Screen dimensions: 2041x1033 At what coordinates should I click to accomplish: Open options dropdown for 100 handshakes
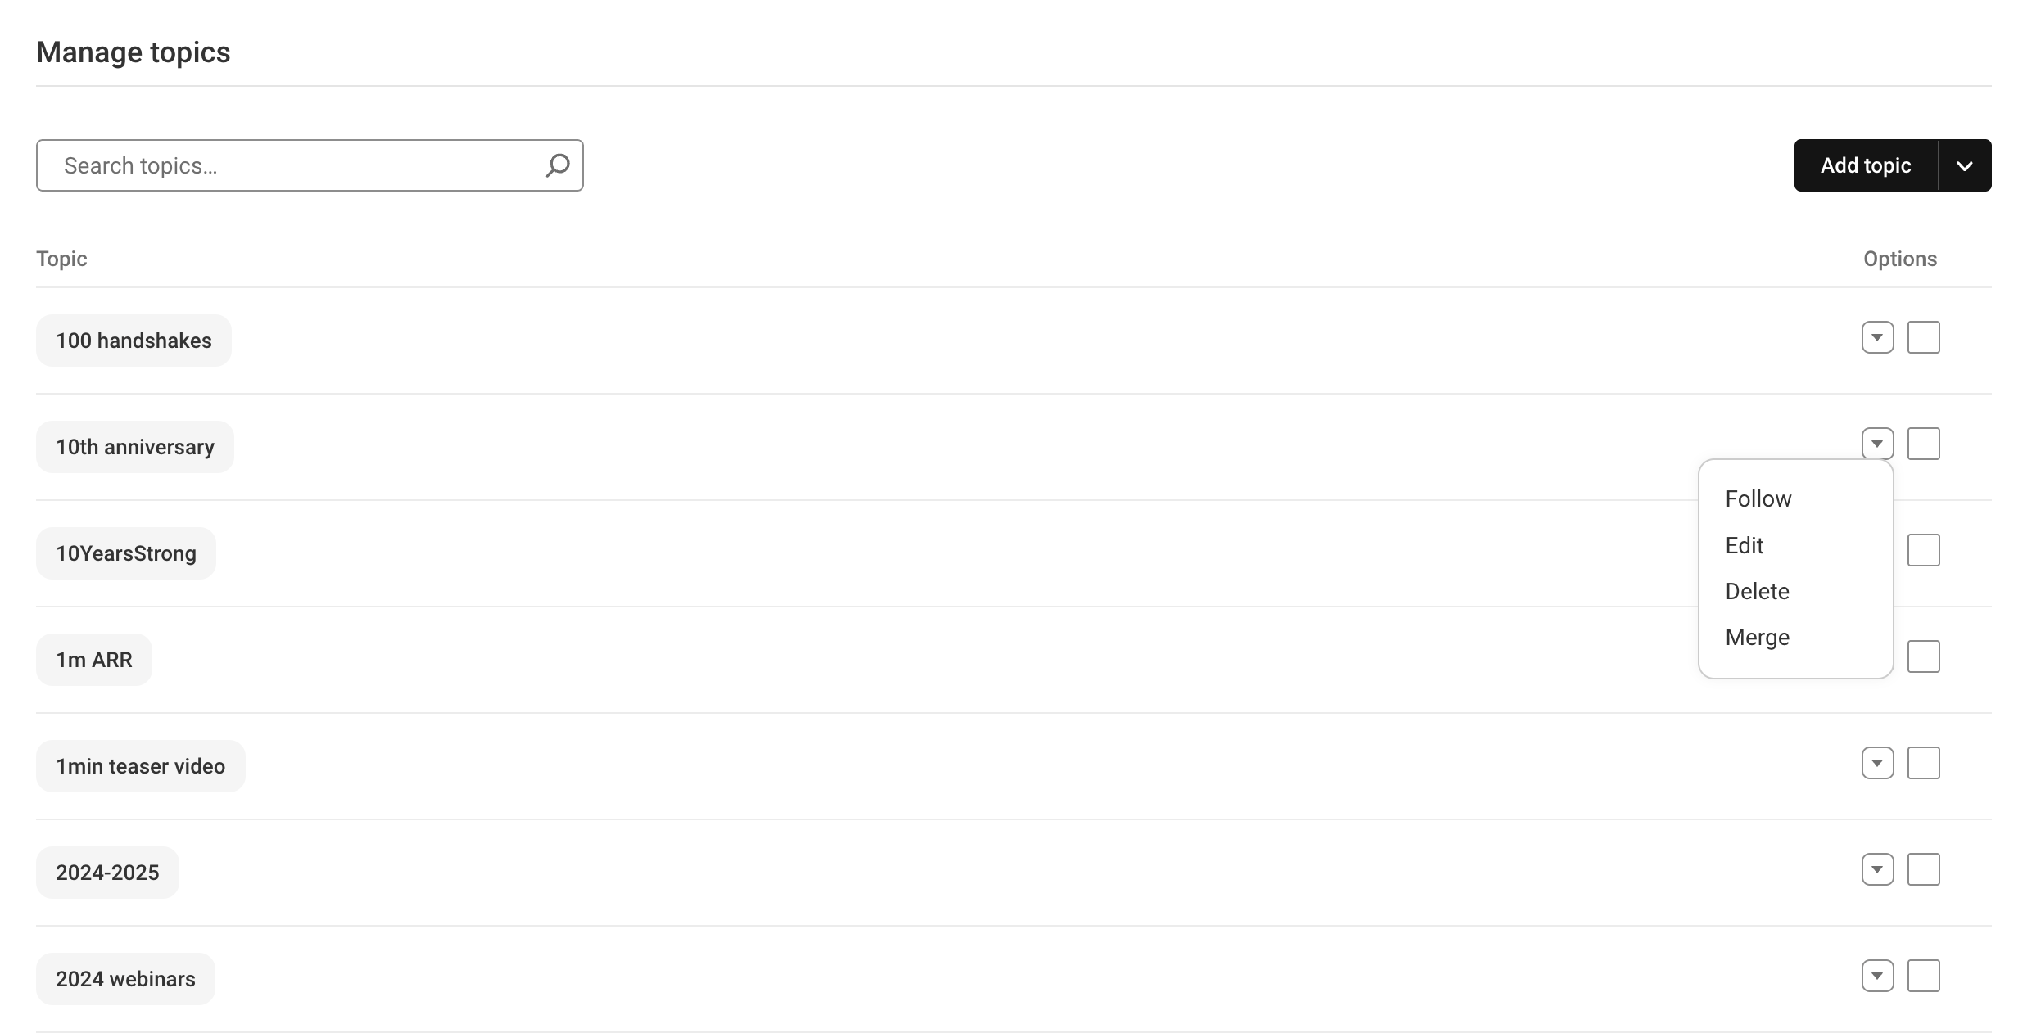coord(1877,336)
